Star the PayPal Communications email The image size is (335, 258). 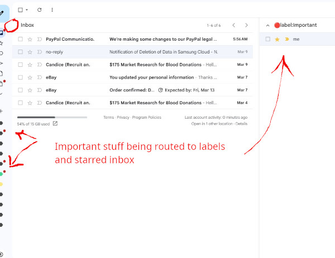click(30, 40)
